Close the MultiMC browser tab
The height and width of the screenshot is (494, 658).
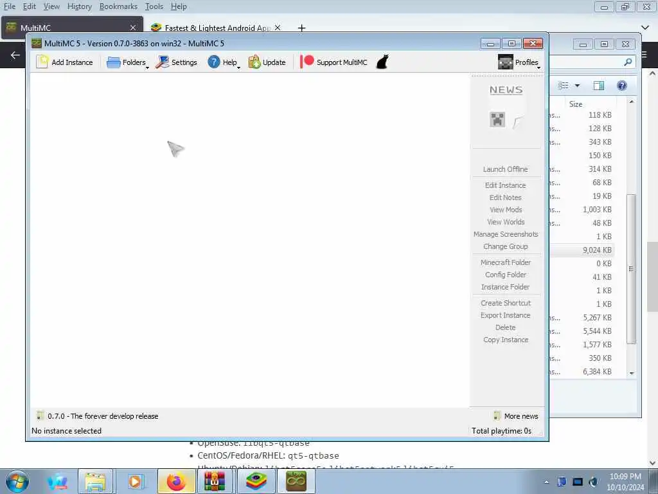pyautogui.click(x=133, y=28)
